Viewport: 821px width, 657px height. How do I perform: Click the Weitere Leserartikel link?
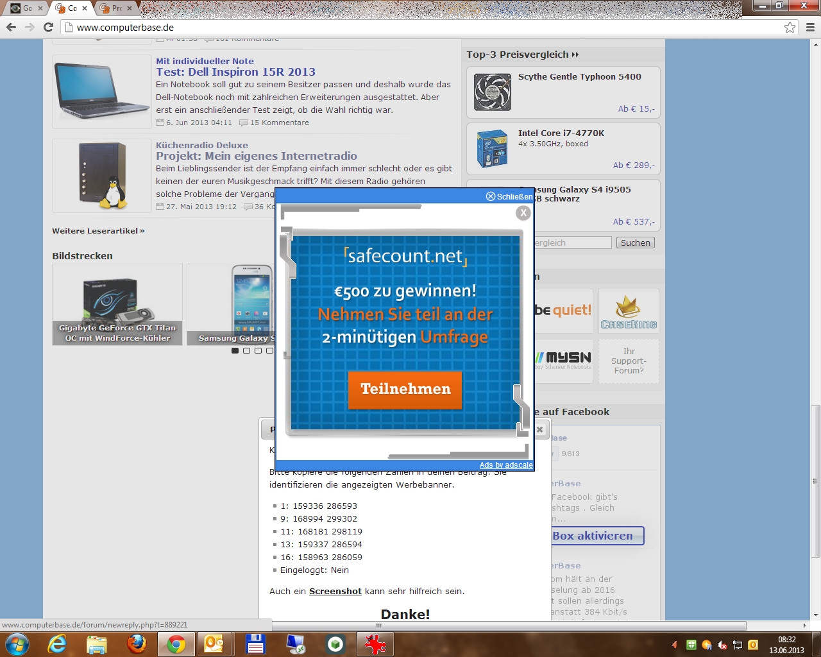[98, 230]
